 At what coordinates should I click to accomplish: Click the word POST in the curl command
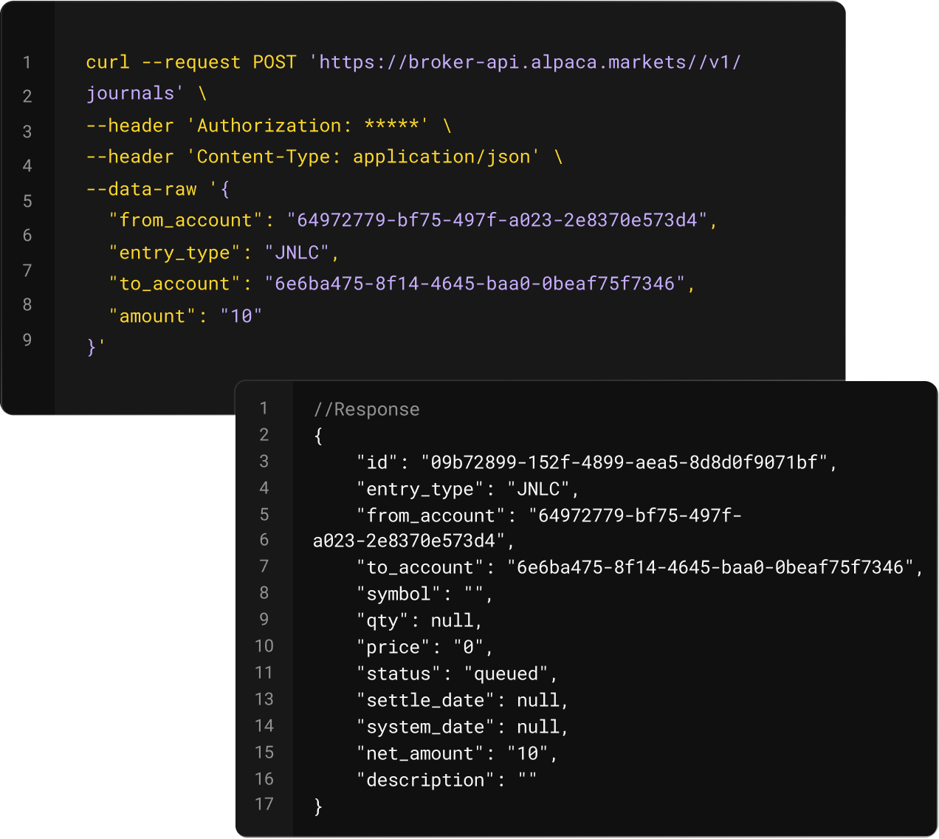click(274, 62)
